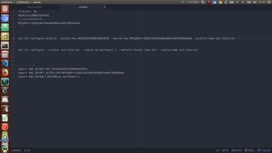
Task: Open the system power gear menu
Action: pos(269,2)
